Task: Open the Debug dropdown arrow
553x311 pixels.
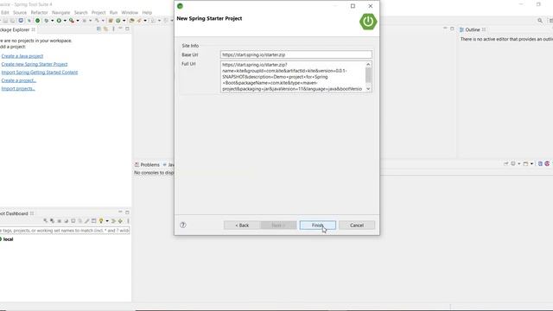Action: point(52,21)
